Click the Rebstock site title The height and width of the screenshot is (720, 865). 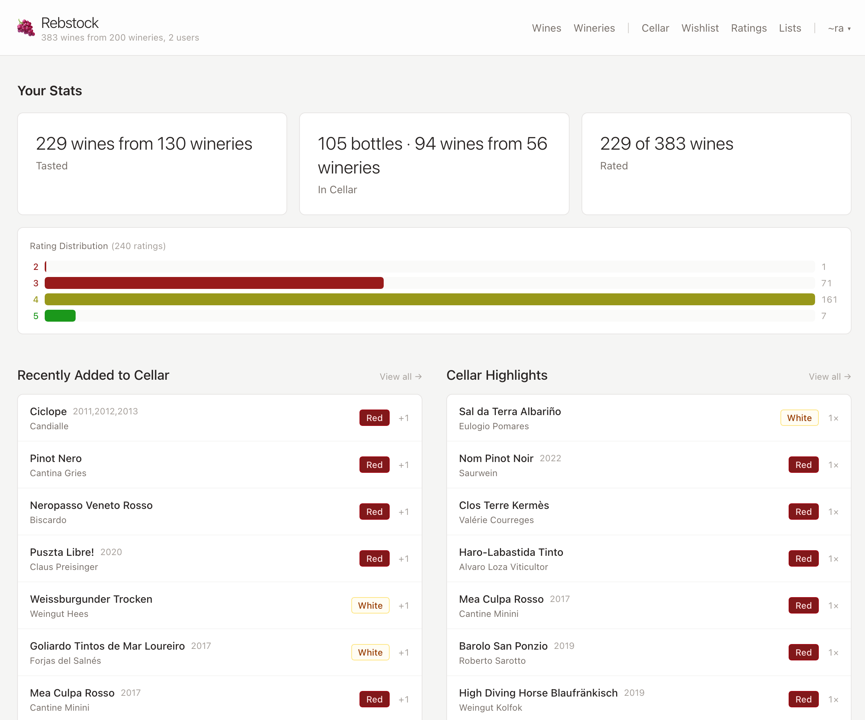coord(70,23)
